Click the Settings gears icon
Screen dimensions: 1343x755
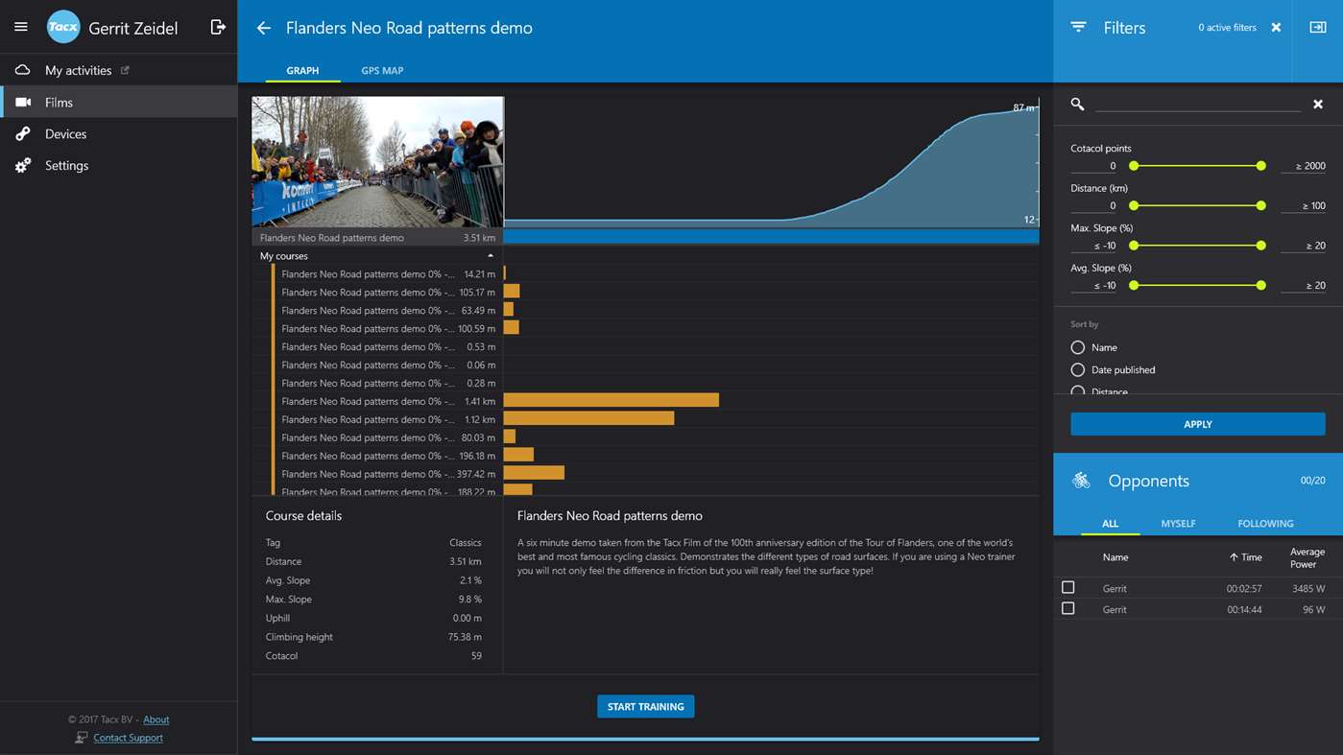coord(23,165)
